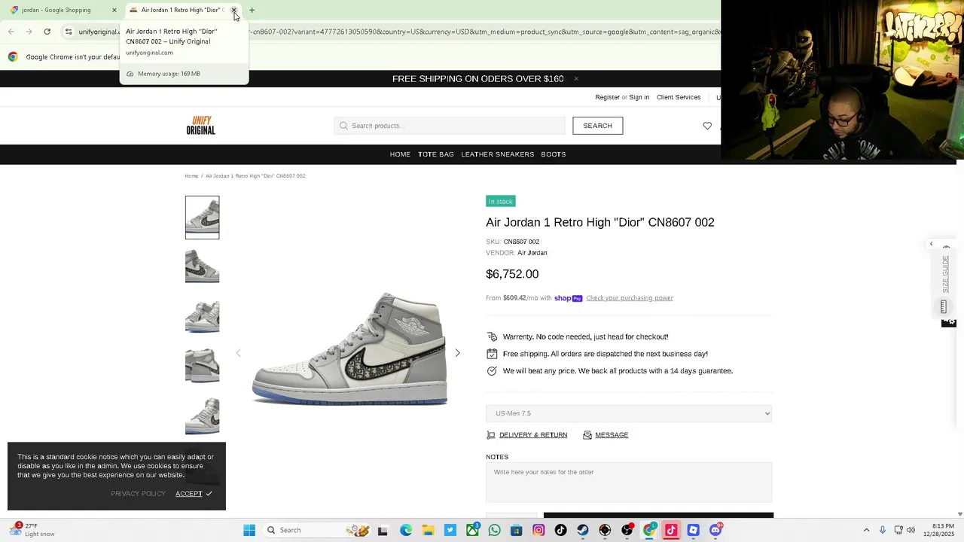The image size is (964, 542).
Task: Focus the Search products field
Action: click(x=450, y=126)
